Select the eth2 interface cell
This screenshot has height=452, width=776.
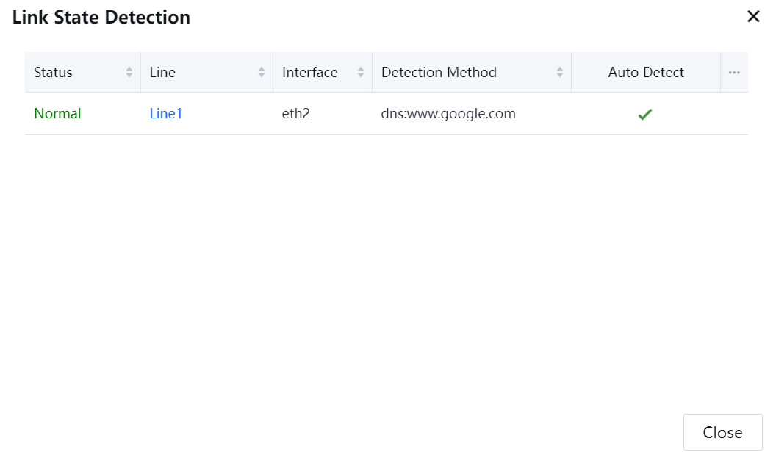[296, 114]
